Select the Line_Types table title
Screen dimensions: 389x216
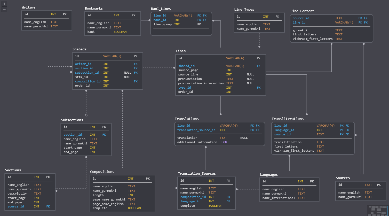(x=244, y=10)
